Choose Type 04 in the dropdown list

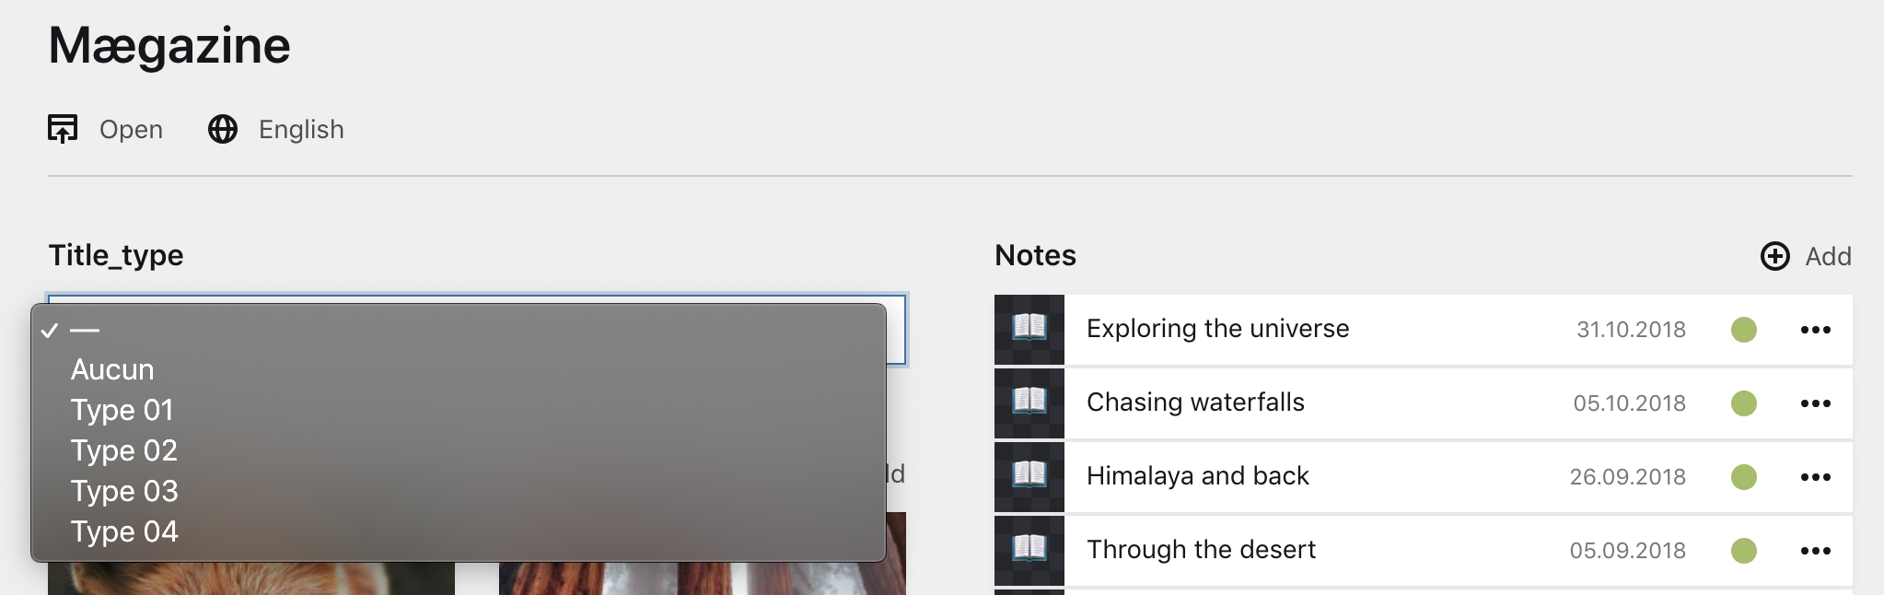click(124, 531)
